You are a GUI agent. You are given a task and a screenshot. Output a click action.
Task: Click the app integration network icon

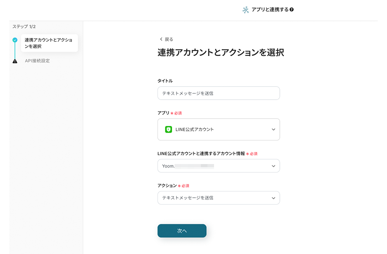pyautogui.click(x=246, y=10)
